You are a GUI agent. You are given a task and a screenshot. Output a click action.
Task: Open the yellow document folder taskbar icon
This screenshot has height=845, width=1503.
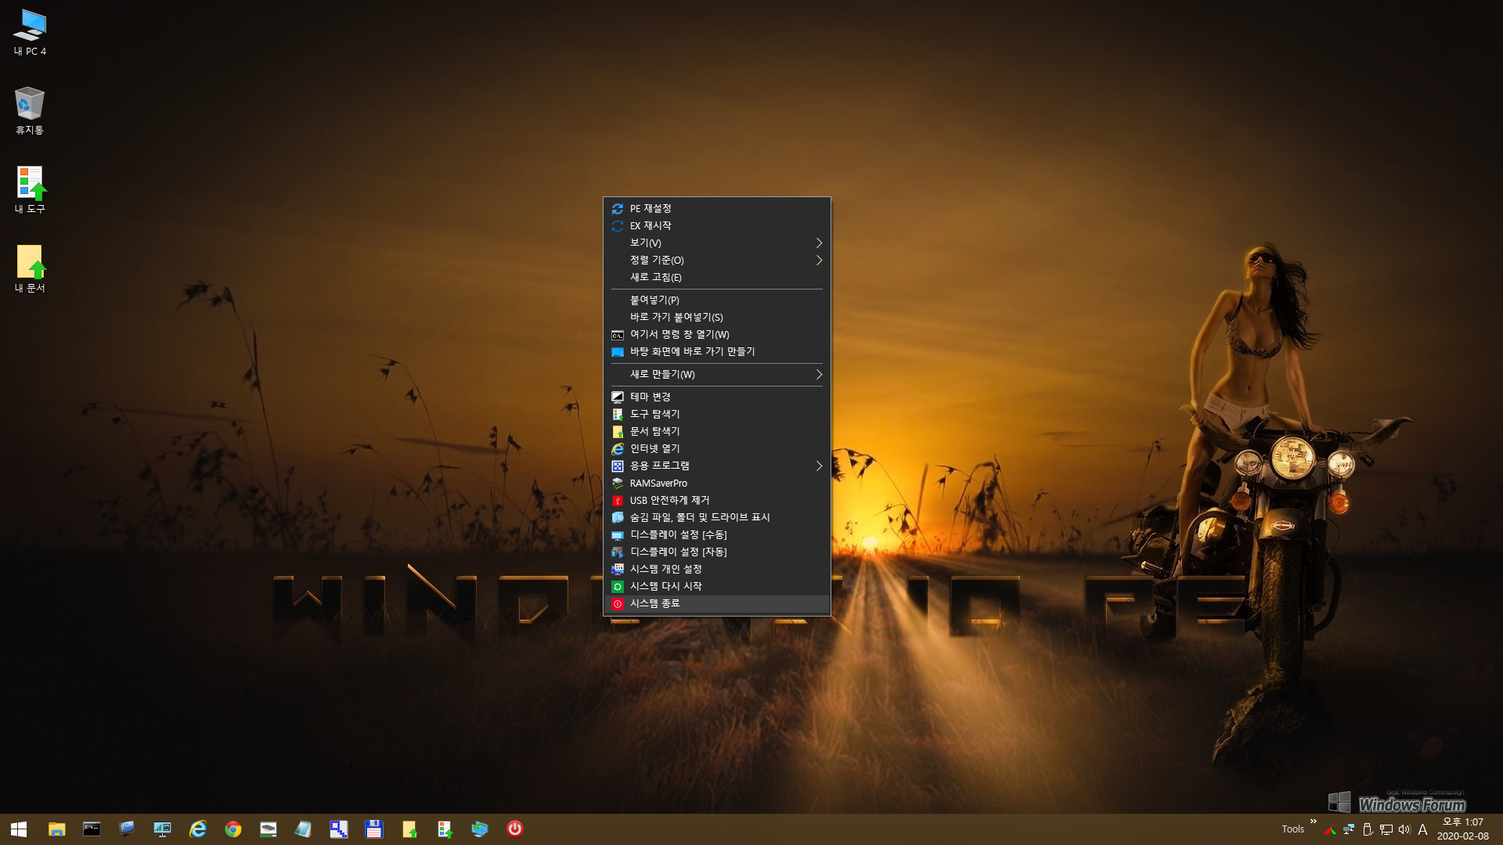coord(409,829)
